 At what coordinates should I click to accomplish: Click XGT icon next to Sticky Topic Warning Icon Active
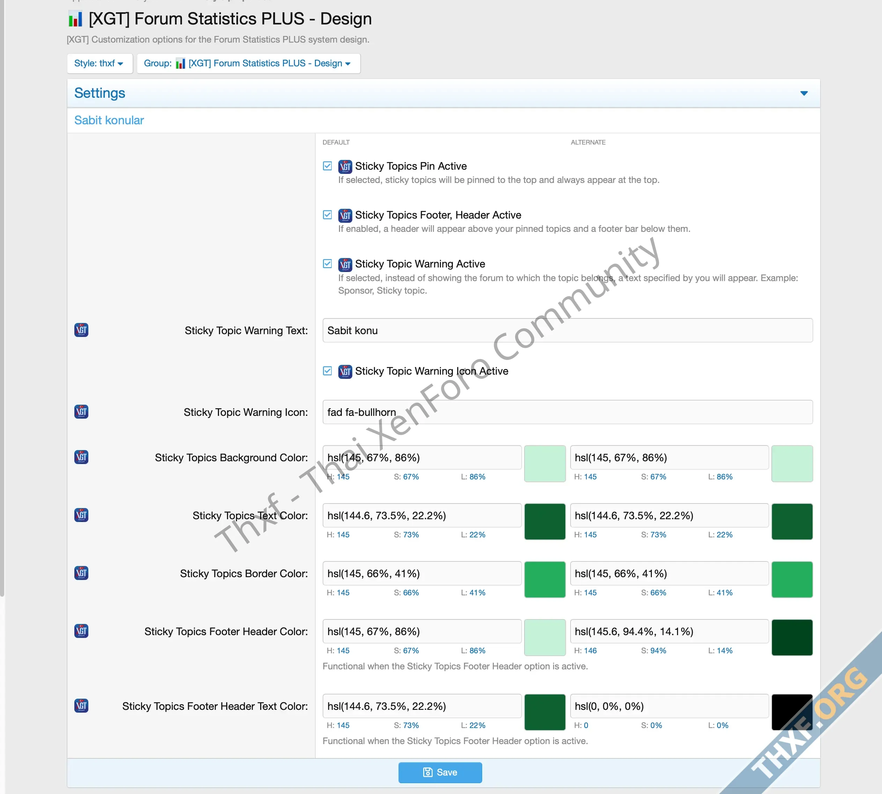(345, 371)
